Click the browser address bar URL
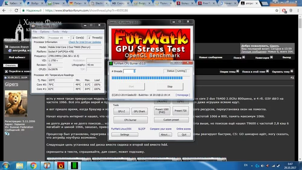Viewport: 302px width, 170px height. pos(87,10)
